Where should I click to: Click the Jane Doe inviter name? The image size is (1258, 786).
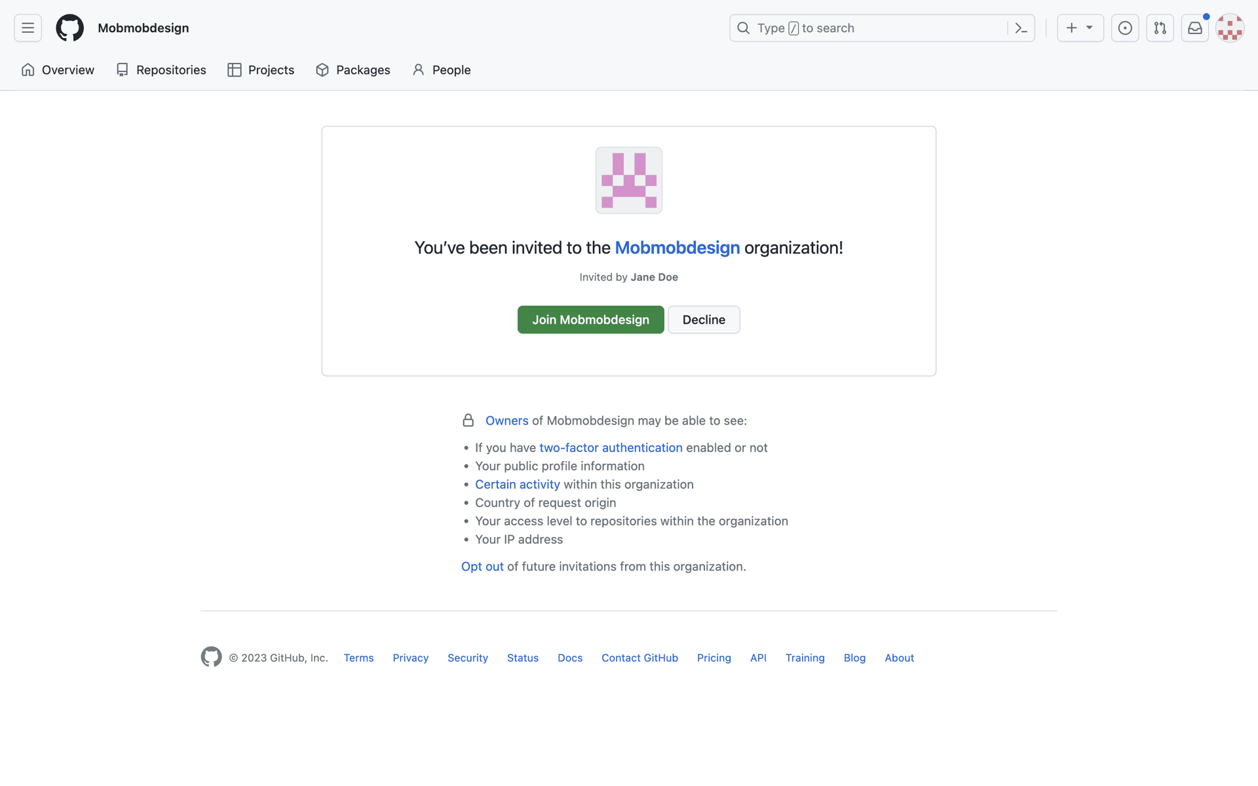654,277
